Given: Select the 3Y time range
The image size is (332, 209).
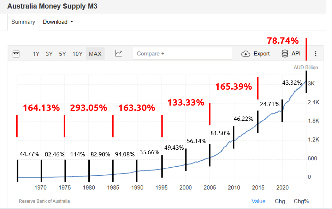Looking at the screenshot, I should (49, 54).
